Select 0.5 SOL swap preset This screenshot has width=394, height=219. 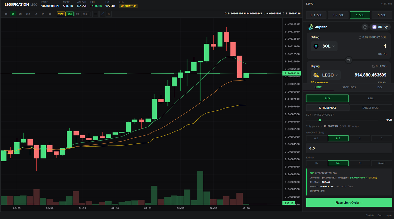pyautogui.click(x=338, y=15)
